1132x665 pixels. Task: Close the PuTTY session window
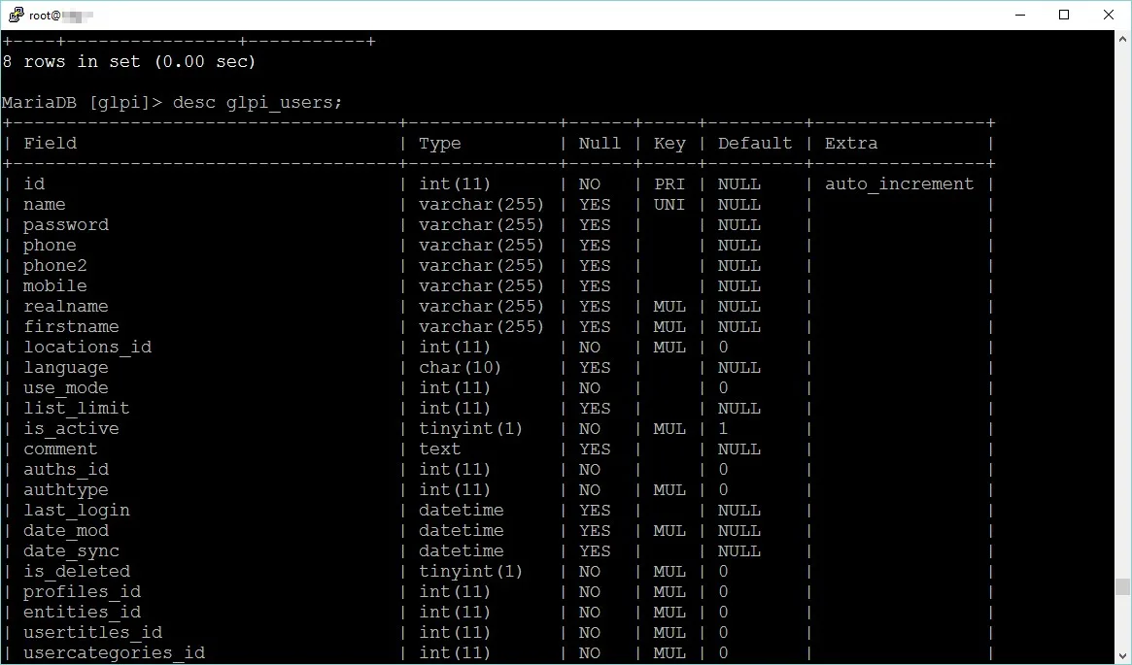point(1109,15)
